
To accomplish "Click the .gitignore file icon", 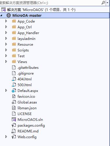I will 14,73.
